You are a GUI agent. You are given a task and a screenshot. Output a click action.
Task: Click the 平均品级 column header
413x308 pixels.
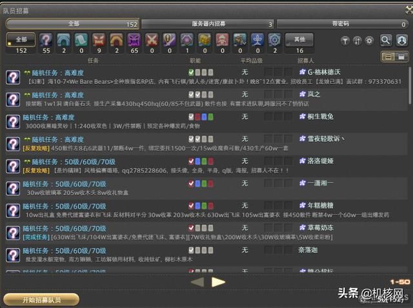point(252,61)
